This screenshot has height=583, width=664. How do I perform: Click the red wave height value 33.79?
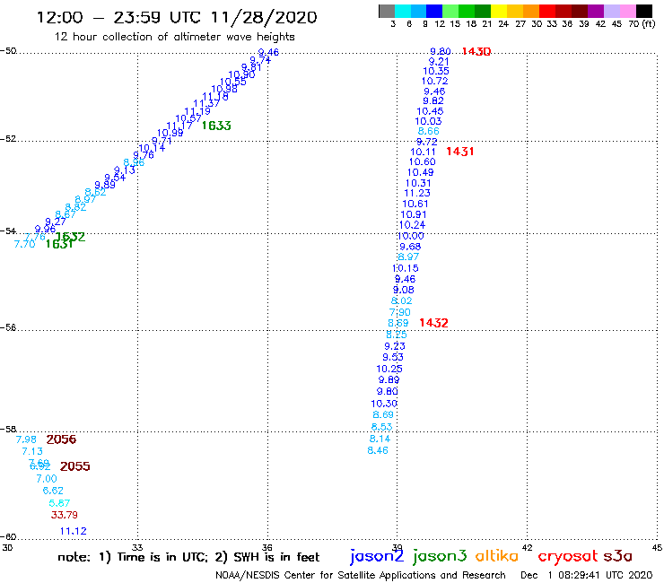[65, 515]
